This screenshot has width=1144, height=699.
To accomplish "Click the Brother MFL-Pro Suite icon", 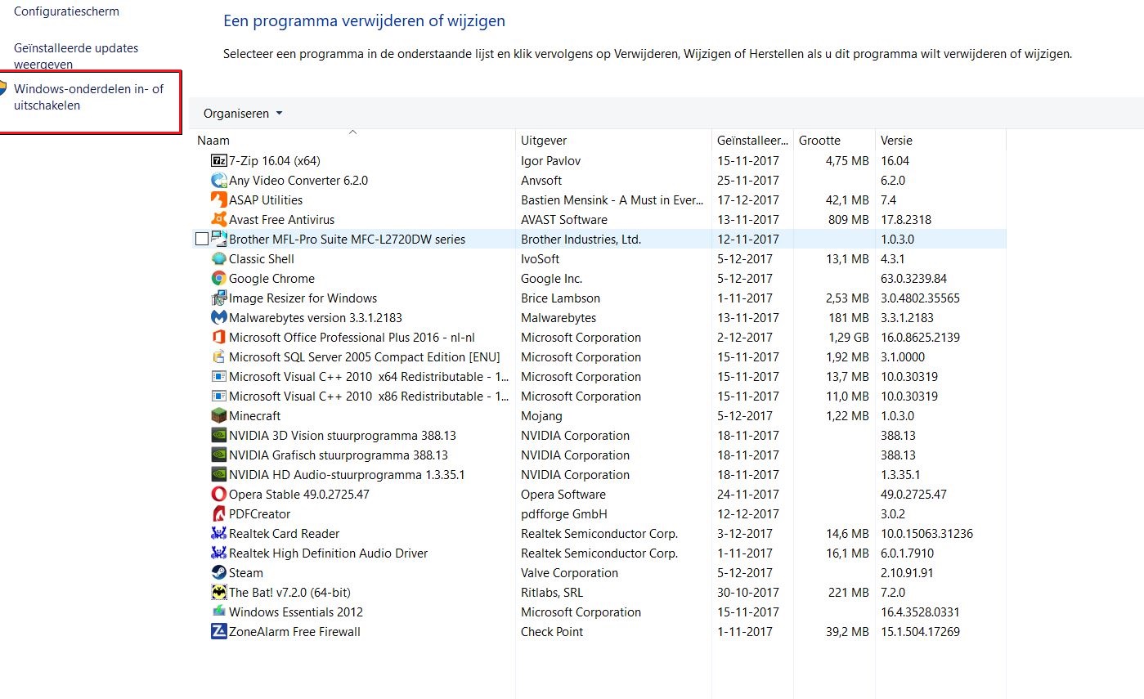I will pyautogui.click(x=219, y=240).
